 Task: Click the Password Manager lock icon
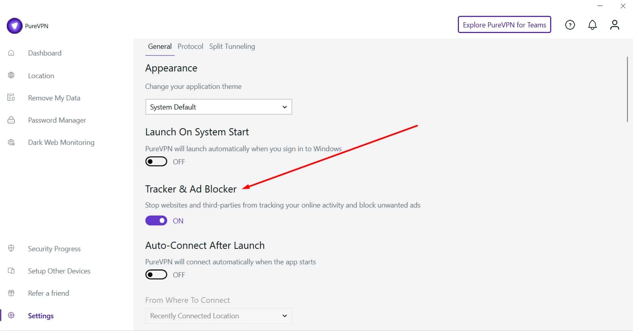coord(11,120)
